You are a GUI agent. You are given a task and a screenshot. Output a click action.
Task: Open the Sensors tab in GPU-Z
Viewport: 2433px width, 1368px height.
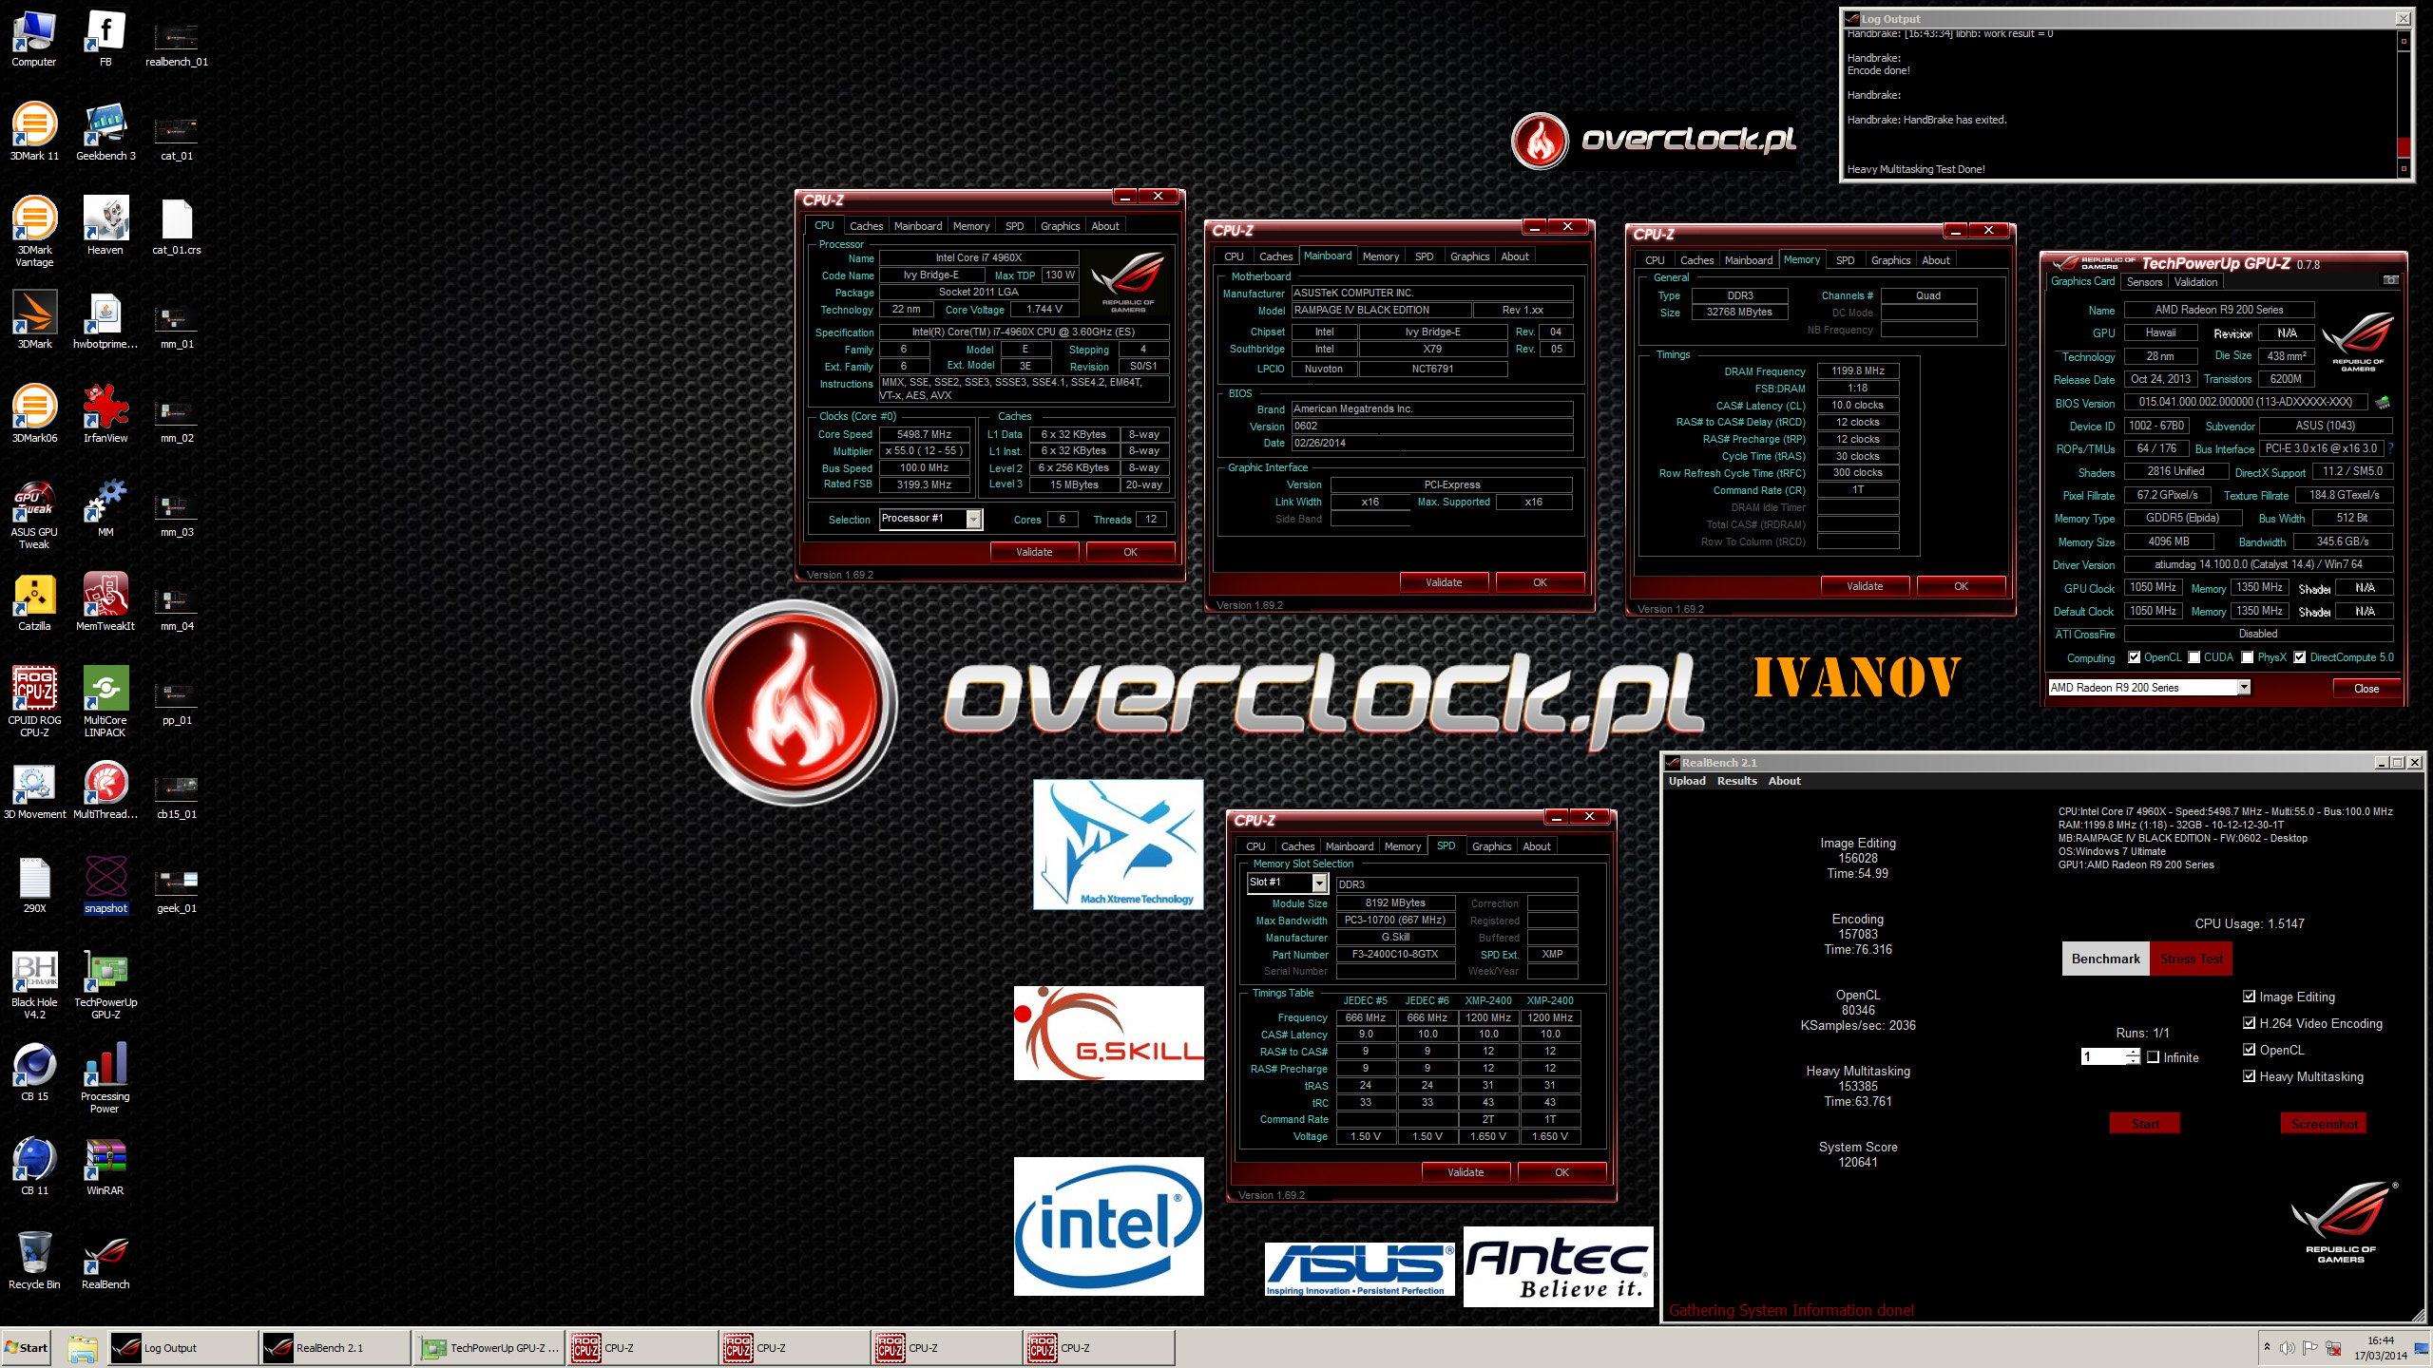click(2144, 282)
